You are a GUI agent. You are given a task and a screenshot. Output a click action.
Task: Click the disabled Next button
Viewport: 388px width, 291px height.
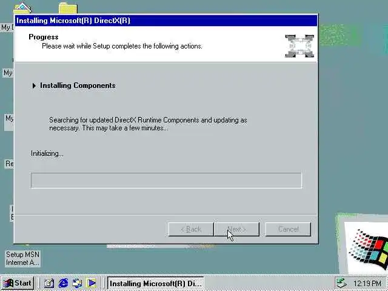point(237,229)
